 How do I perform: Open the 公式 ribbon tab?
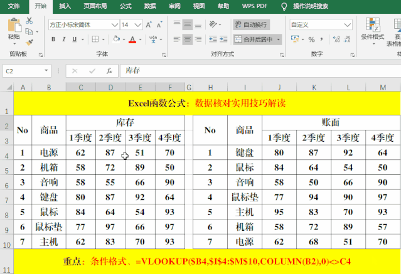tap(126, 6)
